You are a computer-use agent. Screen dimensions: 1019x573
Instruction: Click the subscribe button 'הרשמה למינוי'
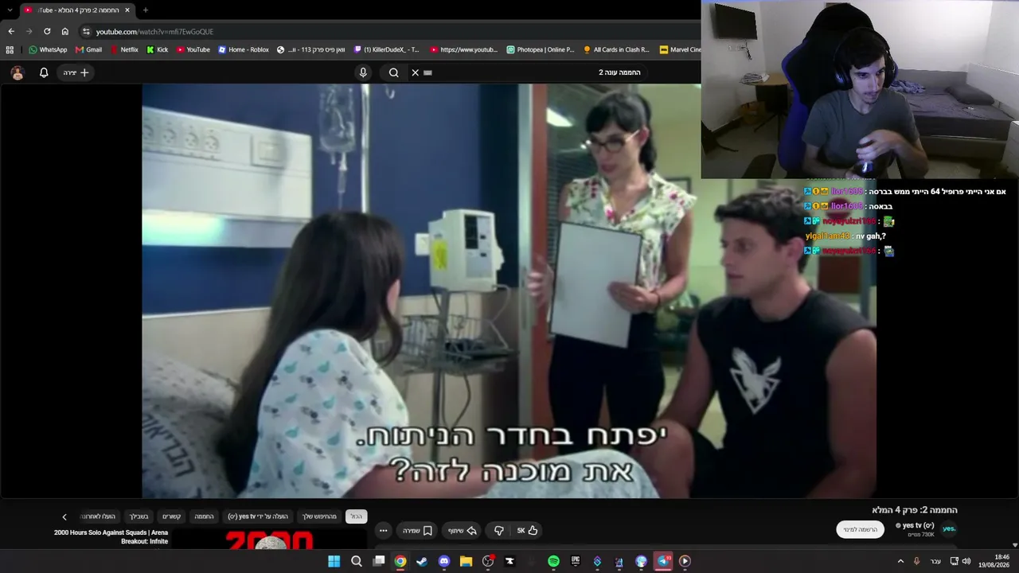click(x=861, y=529)
